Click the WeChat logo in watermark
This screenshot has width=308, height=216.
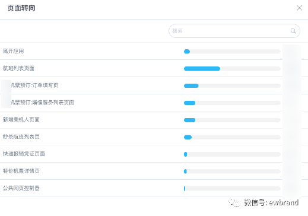234,202
